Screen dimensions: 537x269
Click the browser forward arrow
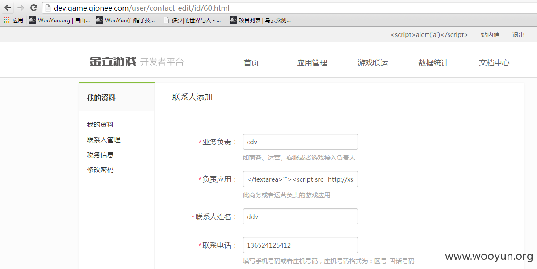click(21, 8)
